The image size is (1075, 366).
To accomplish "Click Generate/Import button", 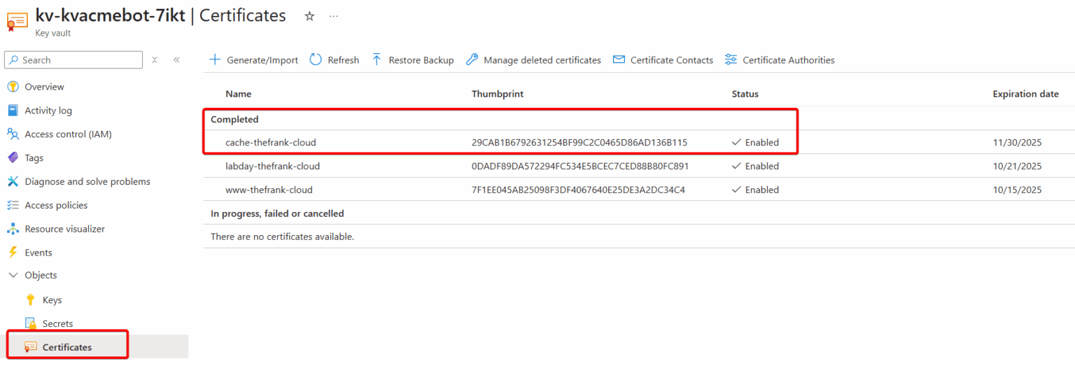I will pos(254,59).
